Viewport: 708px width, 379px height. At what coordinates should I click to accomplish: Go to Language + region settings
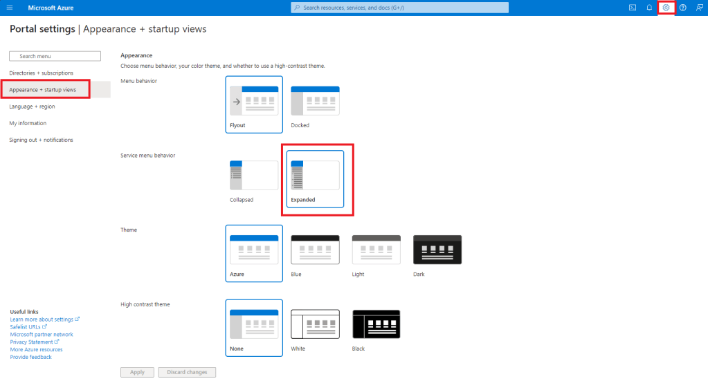coord(32,107)
